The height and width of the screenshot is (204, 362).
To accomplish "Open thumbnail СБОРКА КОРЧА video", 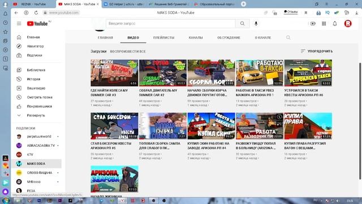I will point(211,73).
